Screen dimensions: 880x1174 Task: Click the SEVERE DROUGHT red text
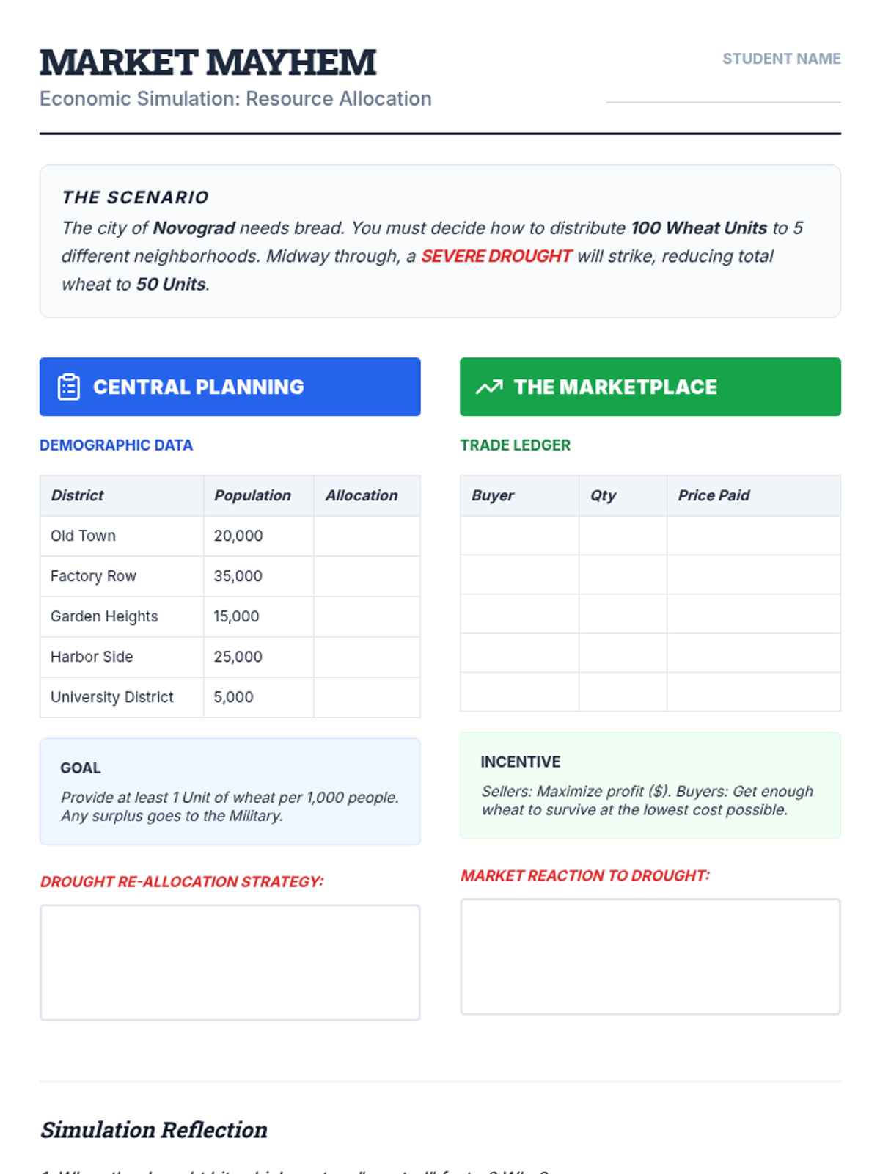point(496,256)
